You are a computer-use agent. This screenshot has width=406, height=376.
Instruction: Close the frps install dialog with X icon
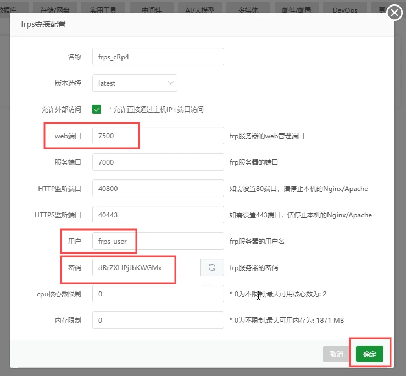tap(394, 13)
